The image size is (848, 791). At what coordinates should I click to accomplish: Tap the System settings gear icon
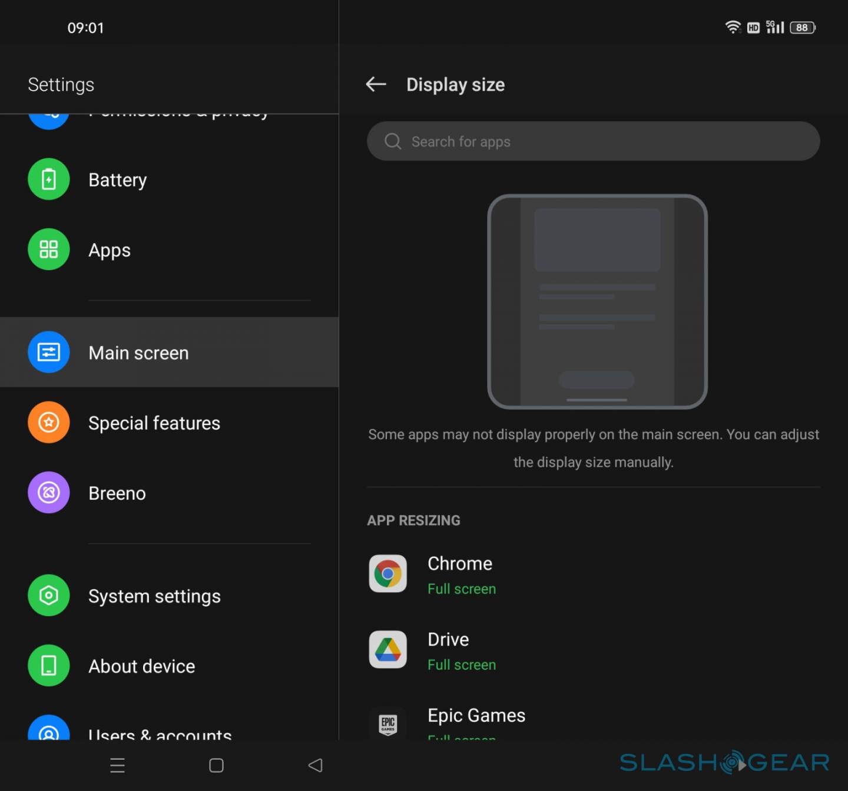click(x=49, y=596)
